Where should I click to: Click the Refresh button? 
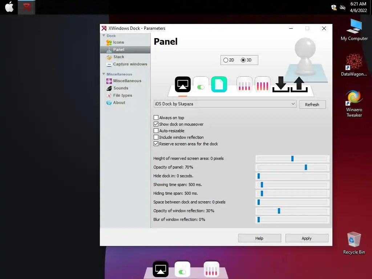tap(312, 104)
